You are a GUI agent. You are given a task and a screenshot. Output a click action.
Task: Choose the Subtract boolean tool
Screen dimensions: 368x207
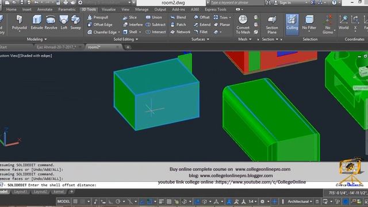(x=156, y=24)
